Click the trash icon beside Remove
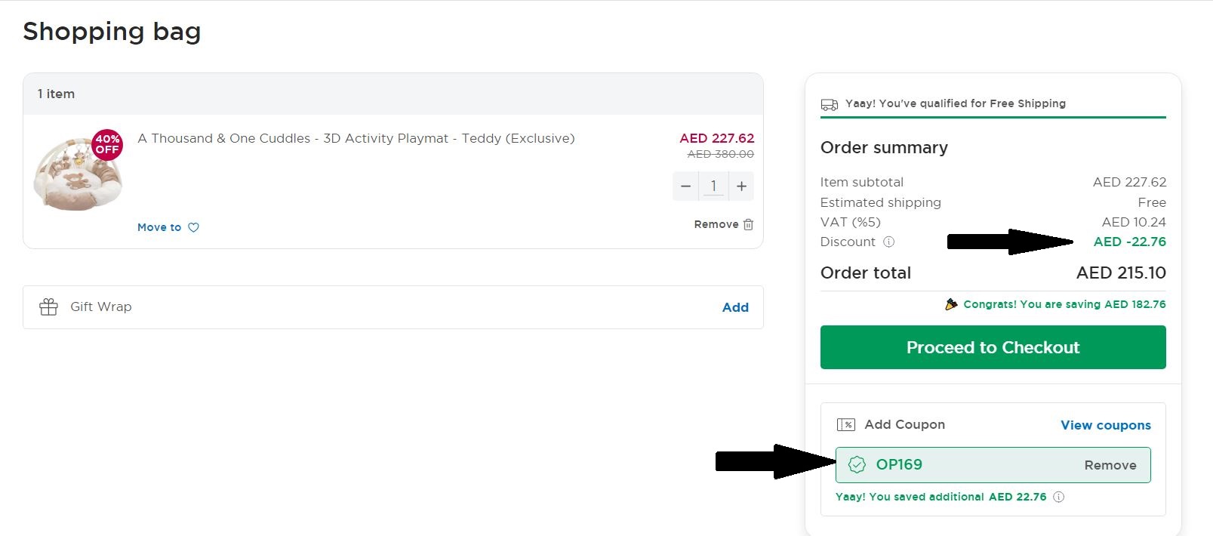The width and height of the screenshot is (1213, 536). pyautogui.click(x=747, y=224)
